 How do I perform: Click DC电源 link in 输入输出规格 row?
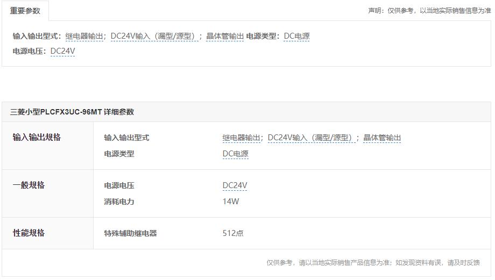(236, 154)
